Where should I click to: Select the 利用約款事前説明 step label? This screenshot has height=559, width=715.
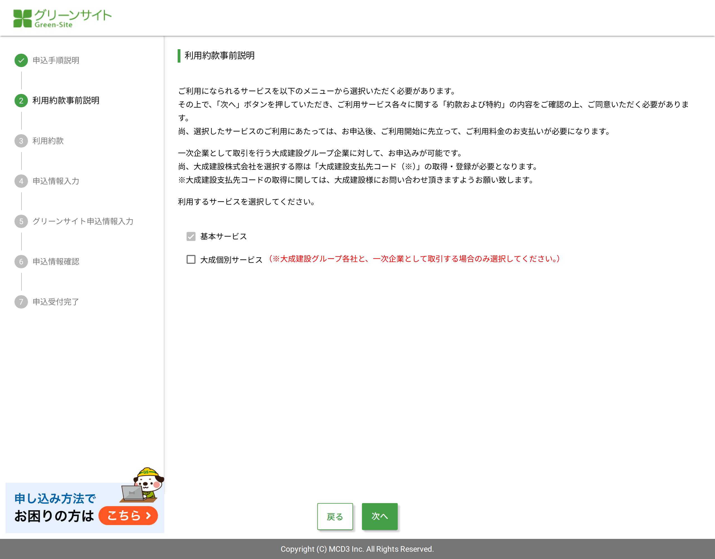66,101
